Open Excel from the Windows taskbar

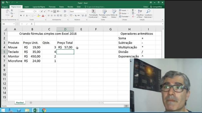tap(36, 110)
